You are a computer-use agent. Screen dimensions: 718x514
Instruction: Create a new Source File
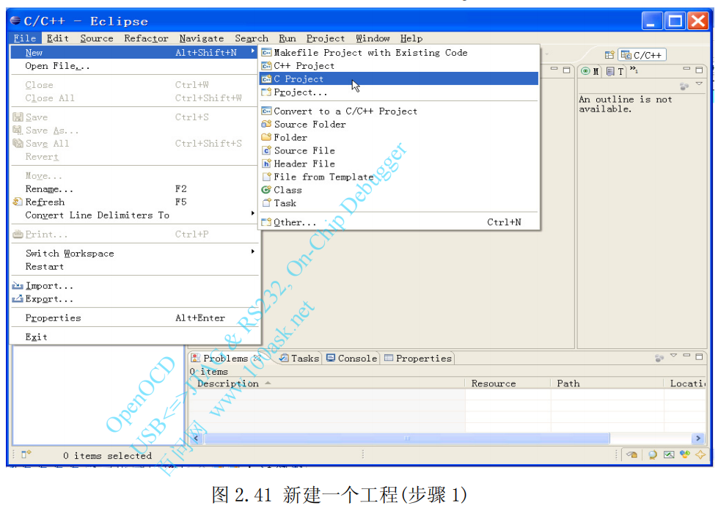(x=399, y=150)
